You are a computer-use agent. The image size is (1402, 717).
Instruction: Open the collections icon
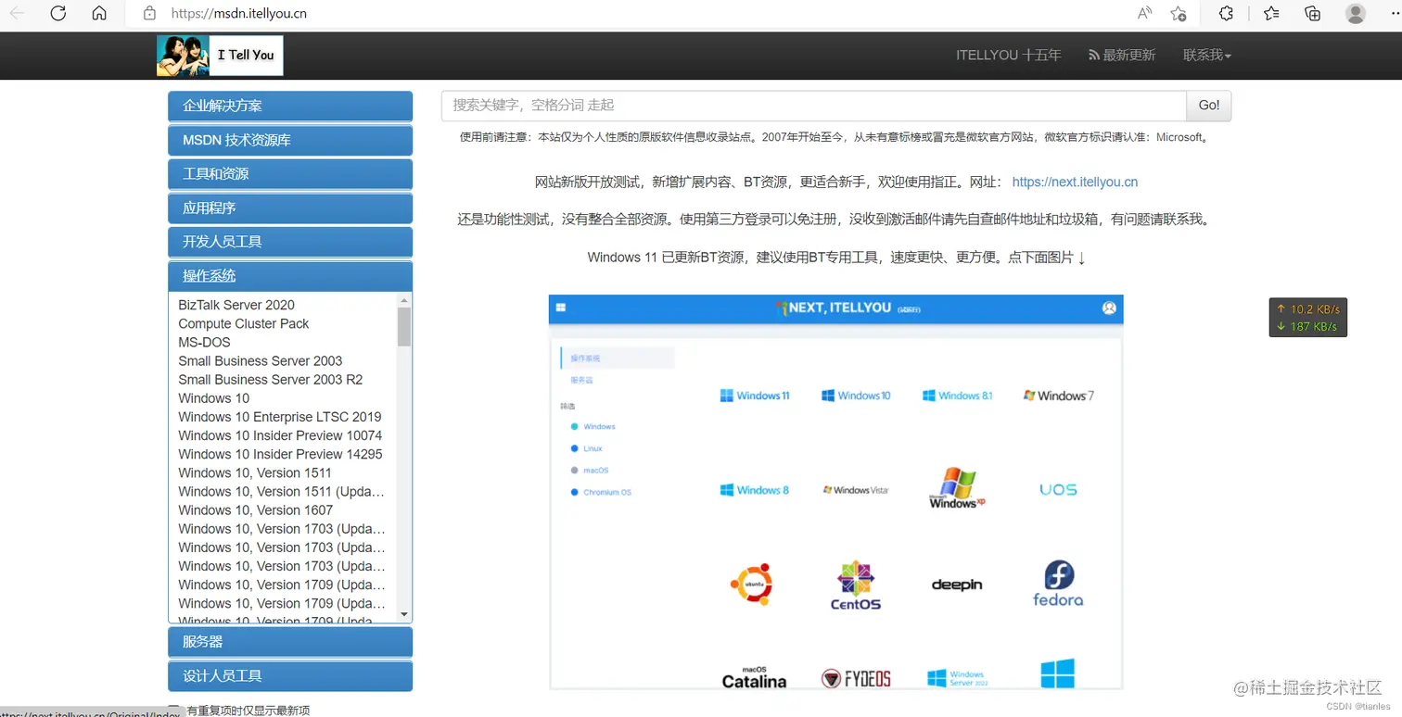pyautogui.click(x=1312, y=13)
